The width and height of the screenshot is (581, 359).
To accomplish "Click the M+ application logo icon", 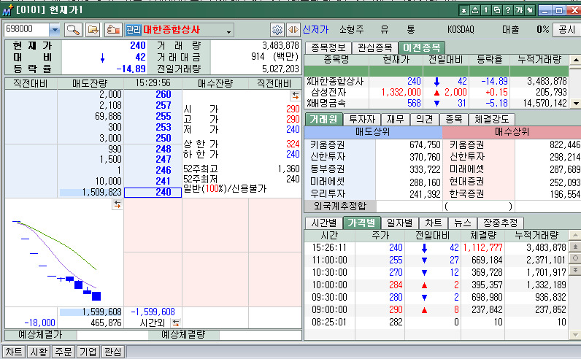I will (x=7, y=10).
